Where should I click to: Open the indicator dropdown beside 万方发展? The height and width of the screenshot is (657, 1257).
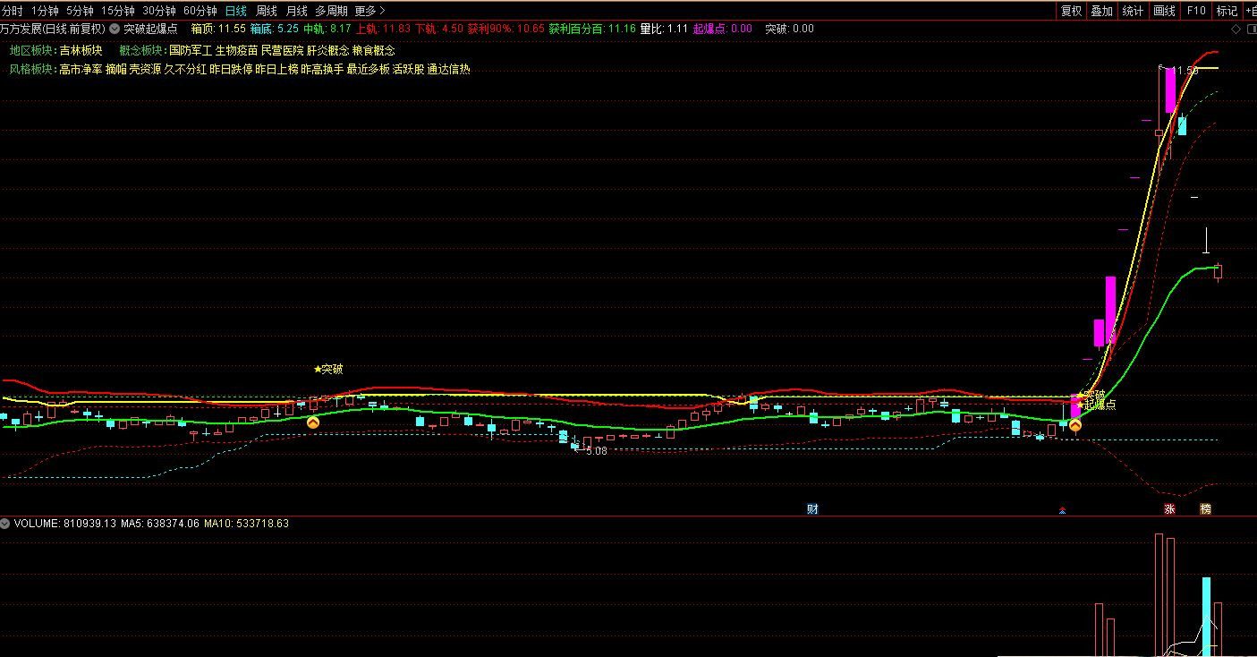(x=115, y=29)
